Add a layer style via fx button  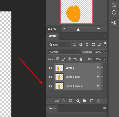coord(64,101)
